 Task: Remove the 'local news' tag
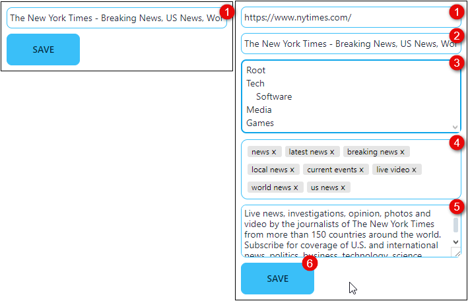[292, 170]
